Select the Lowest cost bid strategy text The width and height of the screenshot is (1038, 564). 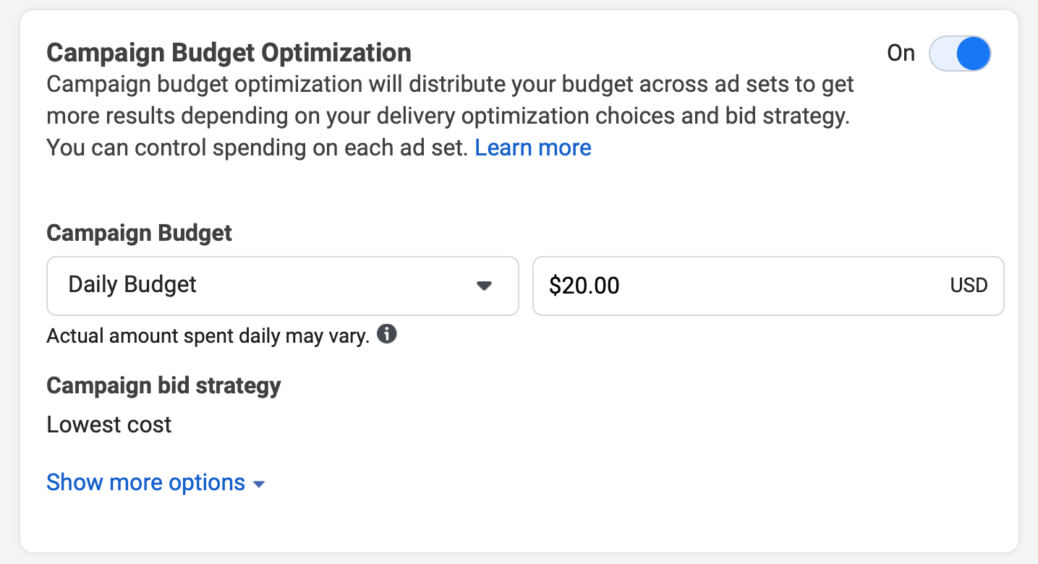[x=109, y=424]
